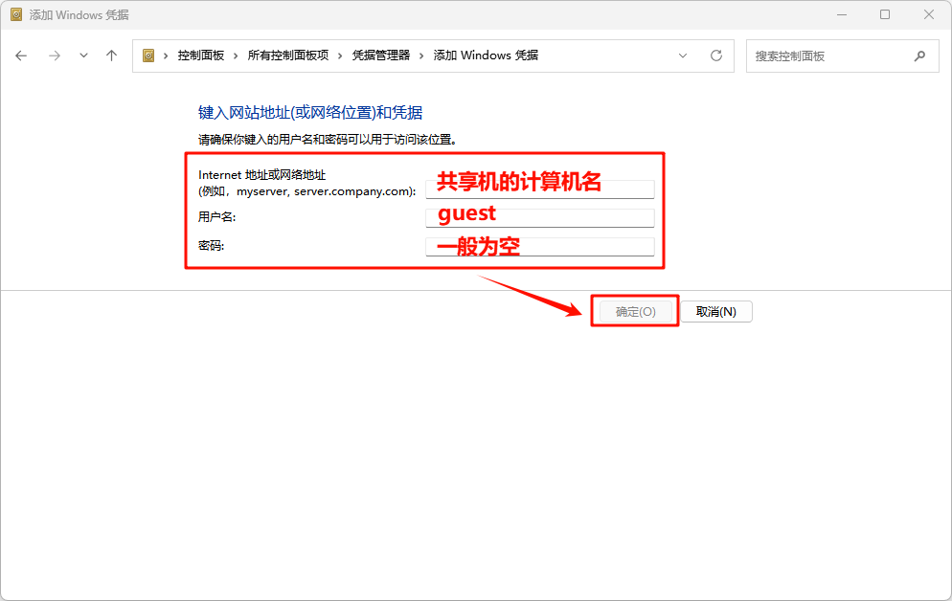Click the Back arrow navigation icon
The image size is (952, 601).
coord(22,56)
